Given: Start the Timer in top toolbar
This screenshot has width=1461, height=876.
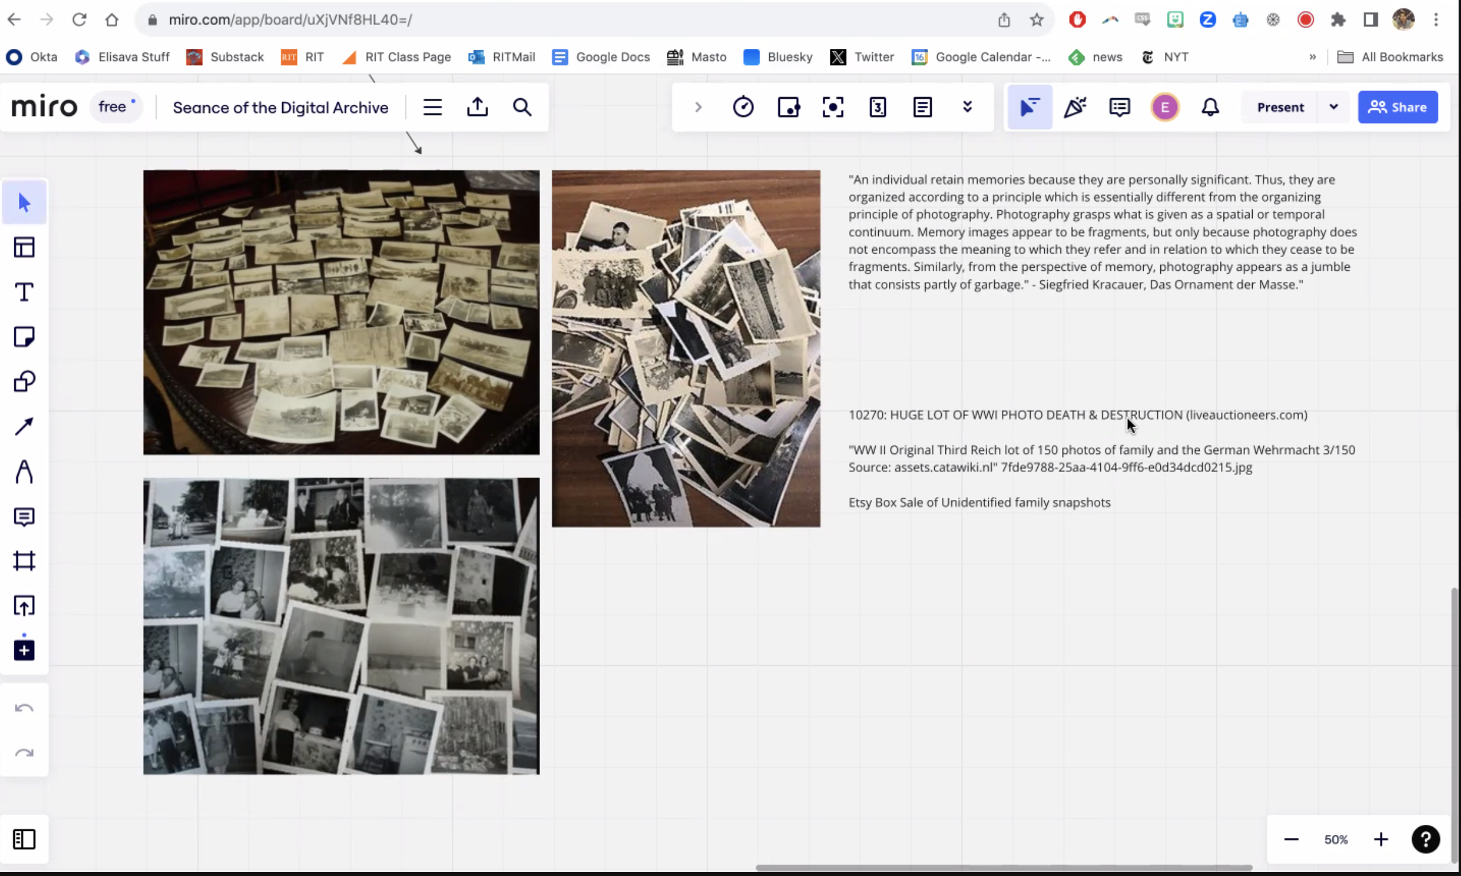Looking at the screenshot, I should pos(743,107).
